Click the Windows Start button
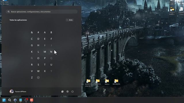The image size is (184, 103). coord(4,100)
